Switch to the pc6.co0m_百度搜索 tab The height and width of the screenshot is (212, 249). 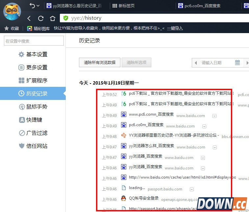(199, 6)
